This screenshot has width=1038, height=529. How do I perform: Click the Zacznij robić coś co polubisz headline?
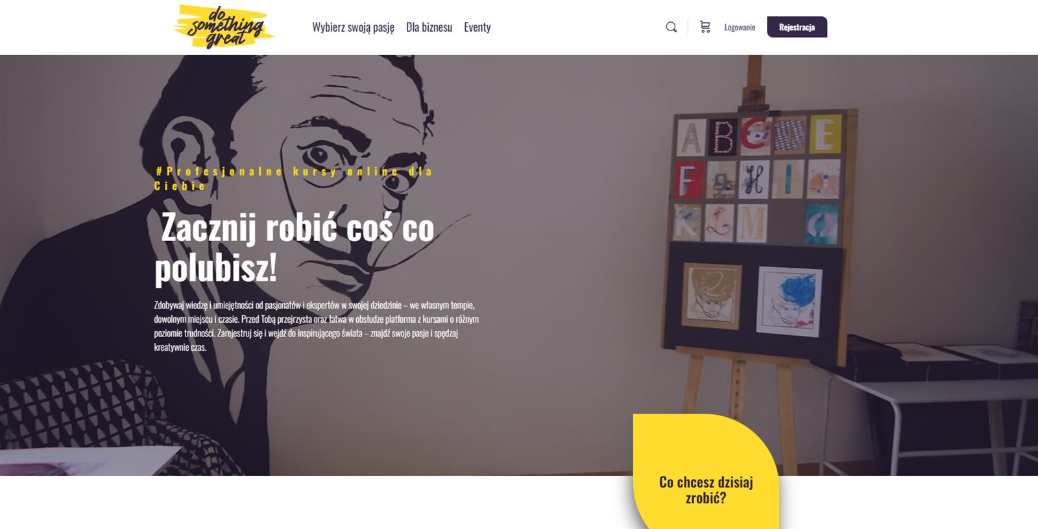click(295, 247)
